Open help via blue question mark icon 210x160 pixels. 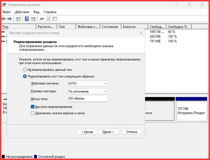(x=27, y=19)
